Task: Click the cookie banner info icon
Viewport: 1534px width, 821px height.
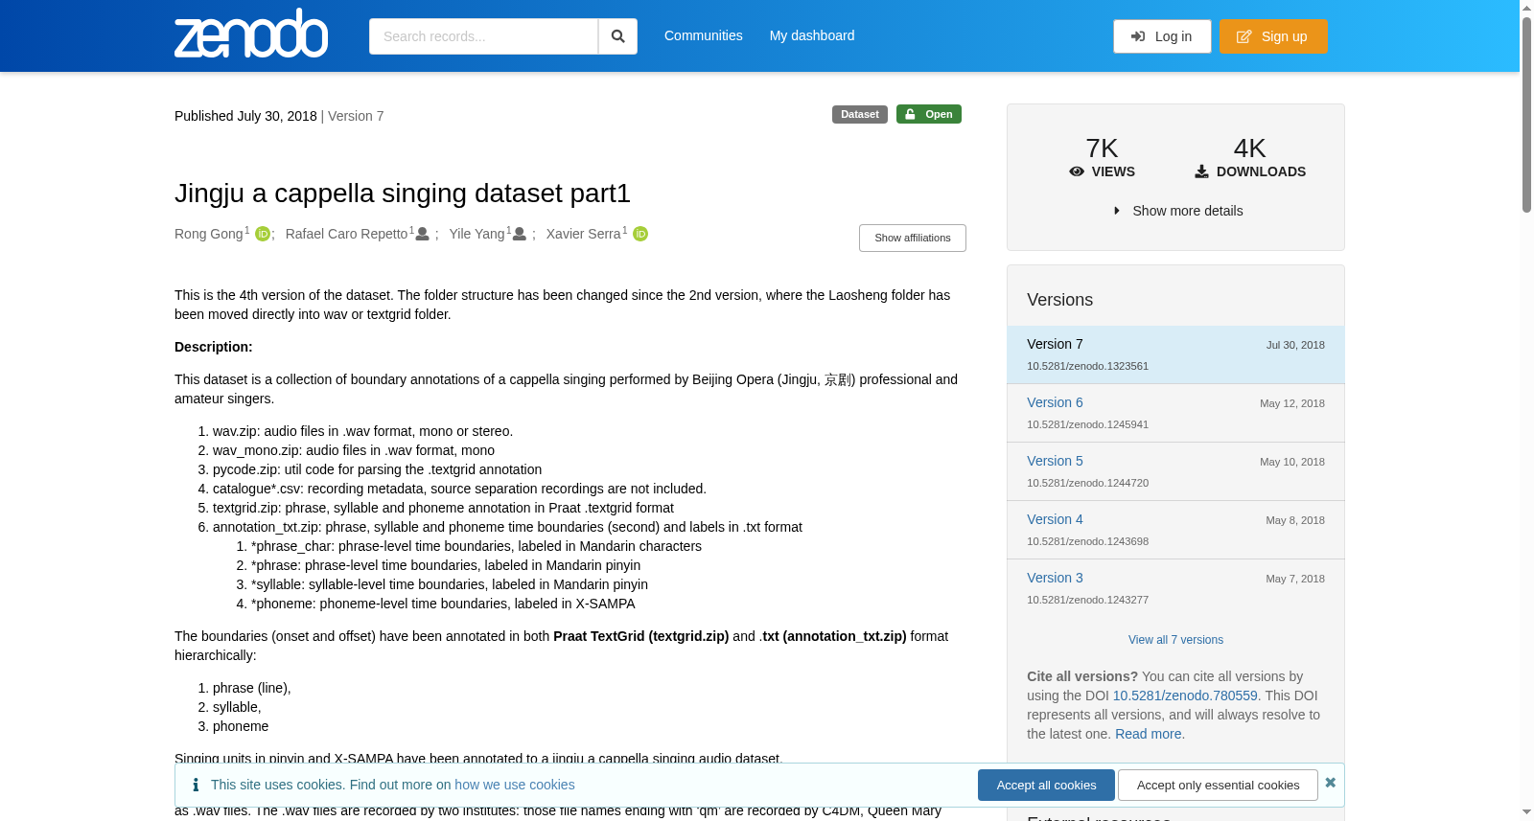Action: (196, 785)
